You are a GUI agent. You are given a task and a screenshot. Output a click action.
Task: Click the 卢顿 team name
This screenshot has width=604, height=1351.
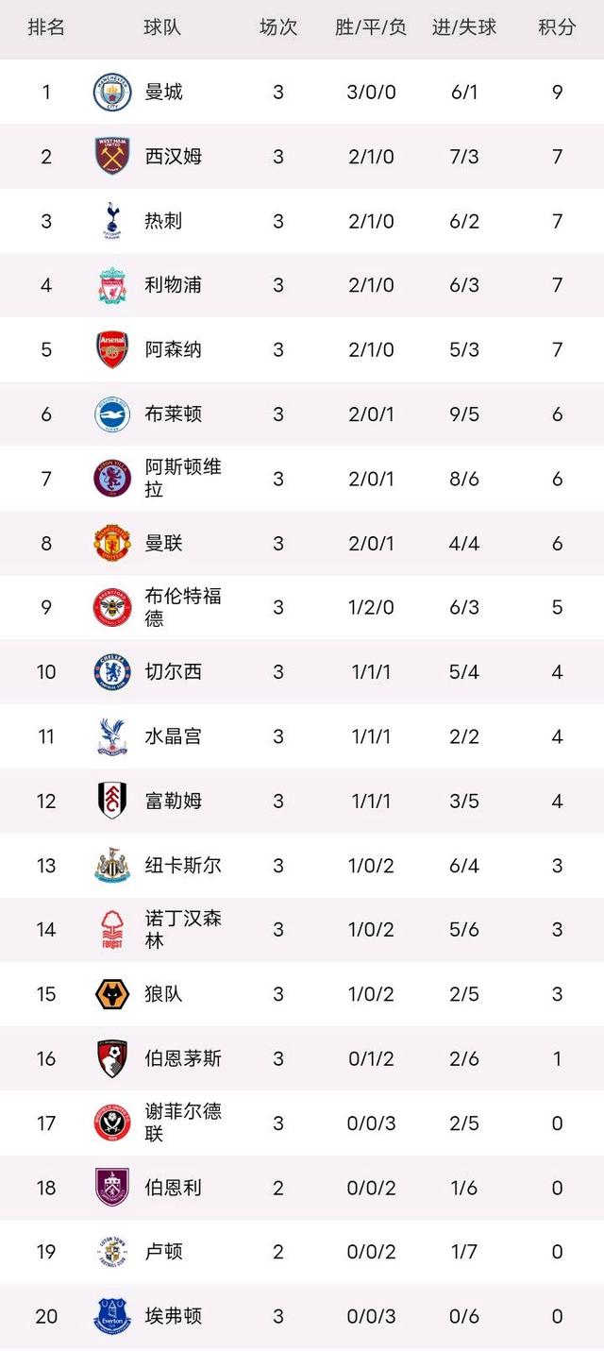click(164, 1252)
